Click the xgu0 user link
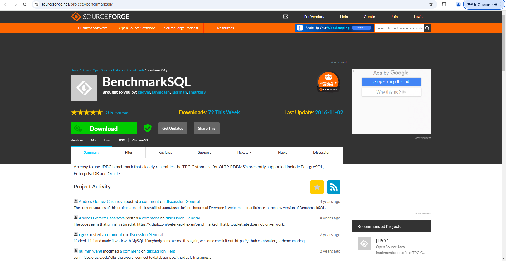This screenshot has height=261, width=506. point(83,234)
